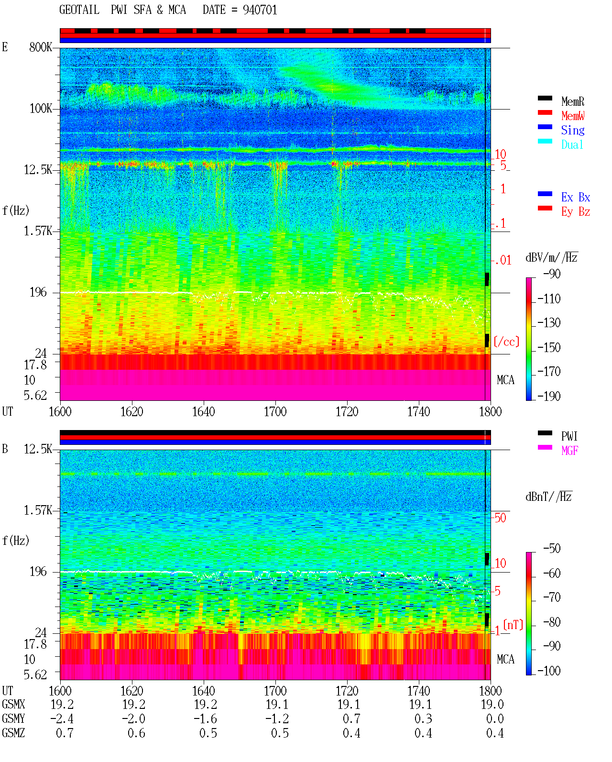The height and width of the screenshot is (762, 612).
Task: Click the red '.01' density tick label
Action: (503, 261)
